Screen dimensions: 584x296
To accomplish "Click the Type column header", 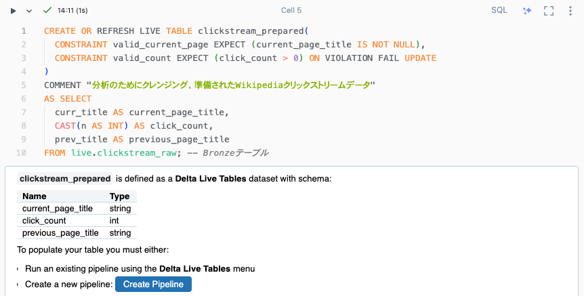I will click(119, 196).
